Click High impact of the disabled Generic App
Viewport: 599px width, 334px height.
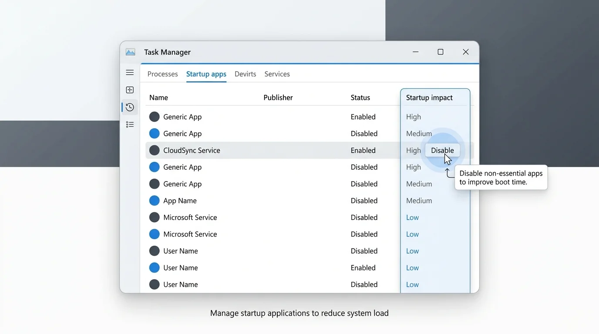[x=414, y=167]
